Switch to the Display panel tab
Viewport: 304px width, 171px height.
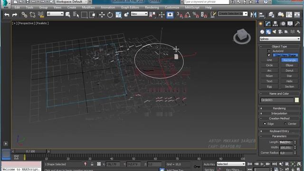(x=290, y=24)
